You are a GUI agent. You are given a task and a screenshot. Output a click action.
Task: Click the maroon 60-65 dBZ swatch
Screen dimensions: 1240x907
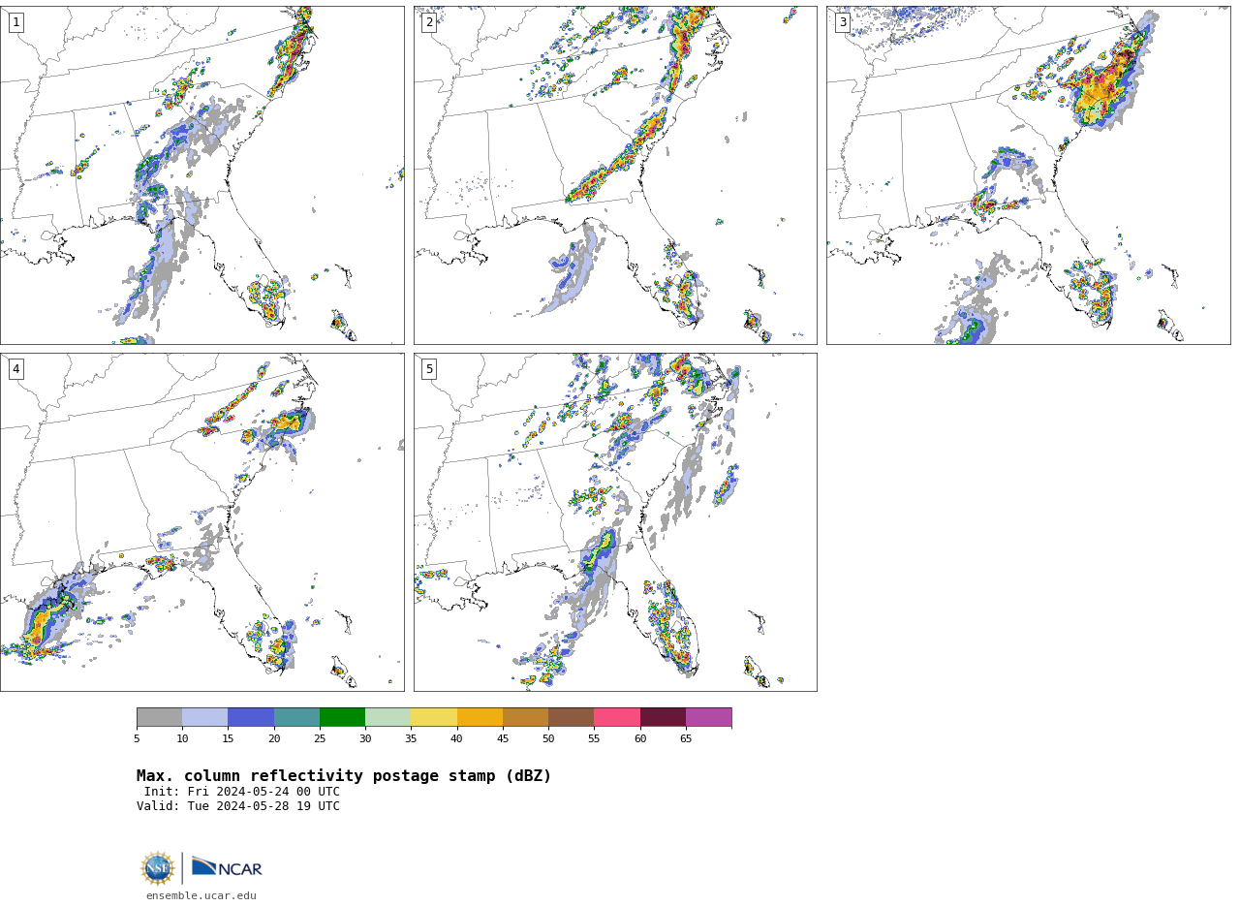[x=663, y=717]
